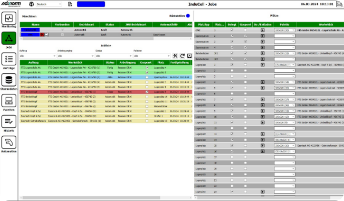
Task: Toggle Gesperrt for the red Fehler job row
Action: pos(147,92)
